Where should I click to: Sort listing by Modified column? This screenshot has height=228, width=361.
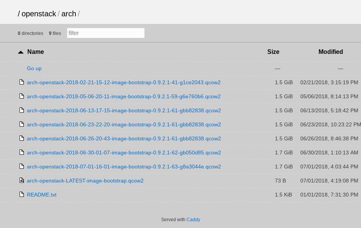331,52
